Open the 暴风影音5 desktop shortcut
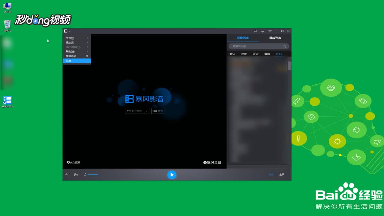Image resolution: width=384 pixels, height=216 pixels. [x=7, y=102]
